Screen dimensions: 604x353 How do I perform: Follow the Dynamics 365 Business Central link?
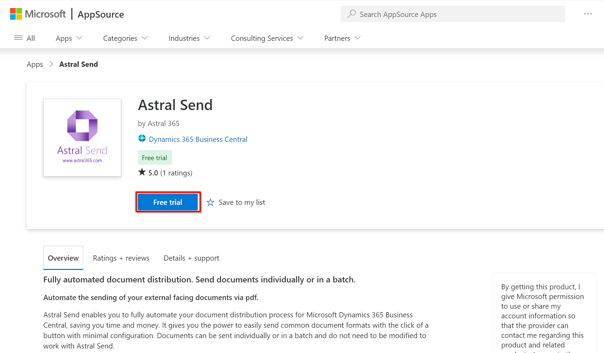click(198, 139)
